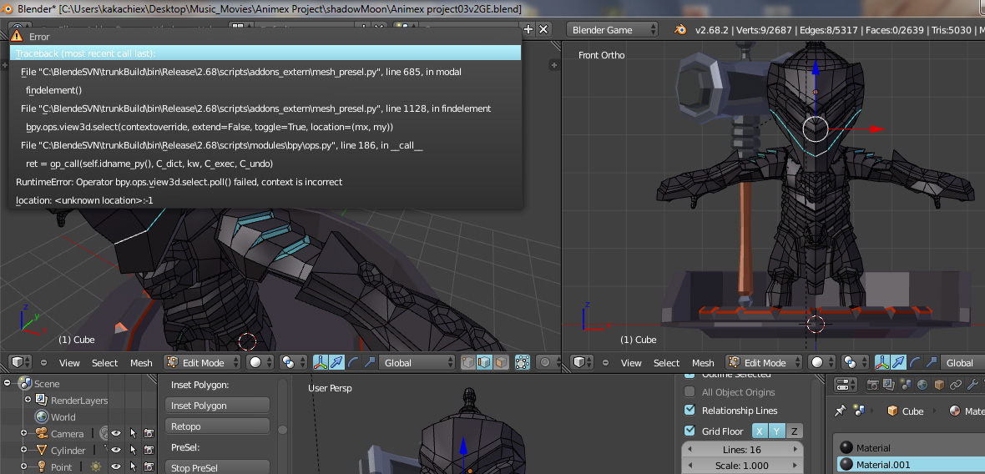Screen dimensions: 985x474
Task: Click the Lines: 16 value field
Action: tap(743, 450)
